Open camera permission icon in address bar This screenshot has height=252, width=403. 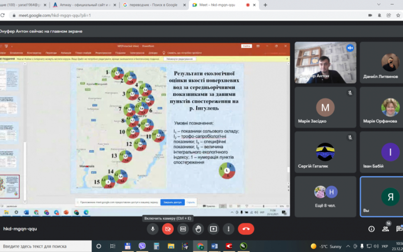coord(370,15)
